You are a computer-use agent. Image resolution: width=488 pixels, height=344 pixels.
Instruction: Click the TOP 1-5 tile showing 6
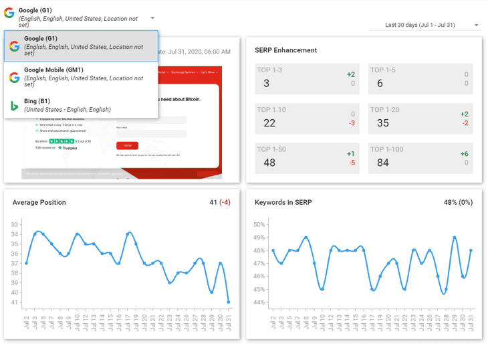420,79
